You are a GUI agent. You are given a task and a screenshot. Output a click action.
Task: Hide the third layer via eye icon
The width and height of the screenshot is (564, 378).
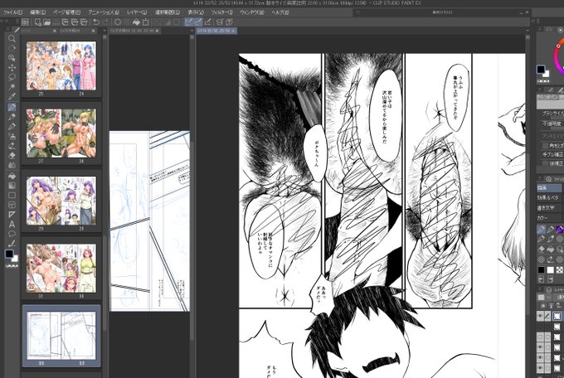pos(540,337)
